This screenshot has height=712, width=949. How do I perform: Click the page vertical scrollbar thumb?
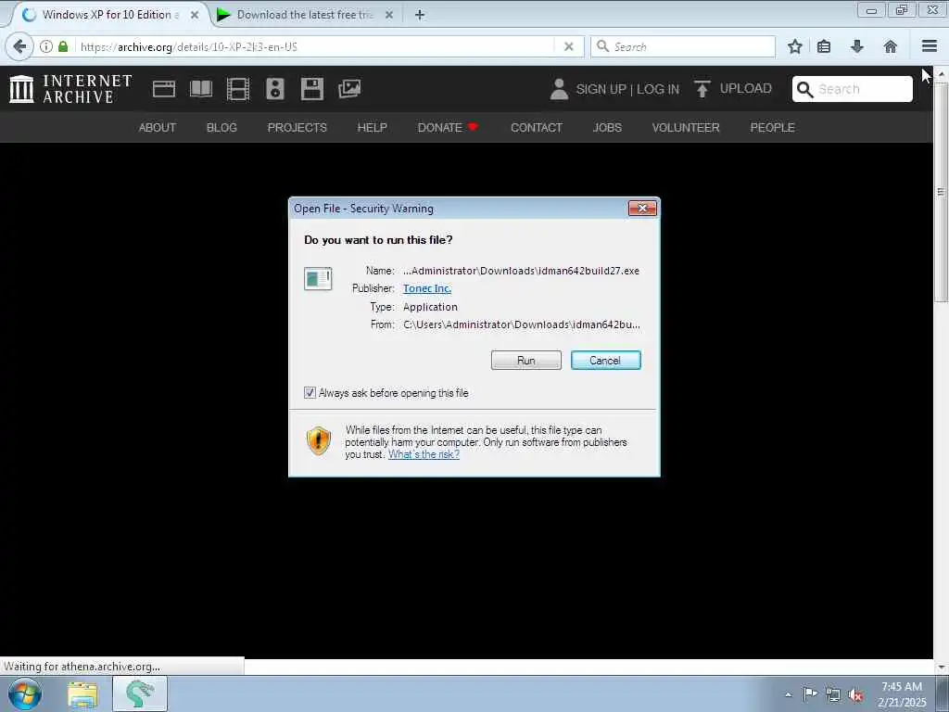coord(941,191)
